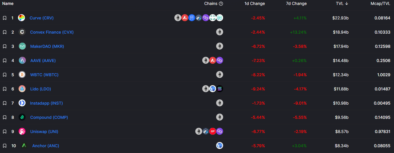Click the Avalanche chain icon in AAVE row
394x153 pixels.
[x=213, y=61]
